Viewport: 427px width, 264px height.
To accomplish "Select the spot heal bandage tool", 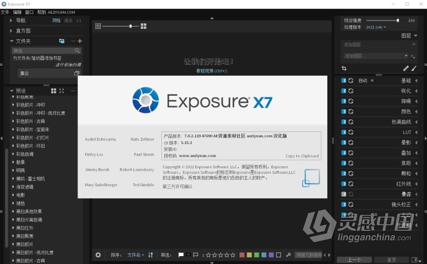I will coord(406,68).
